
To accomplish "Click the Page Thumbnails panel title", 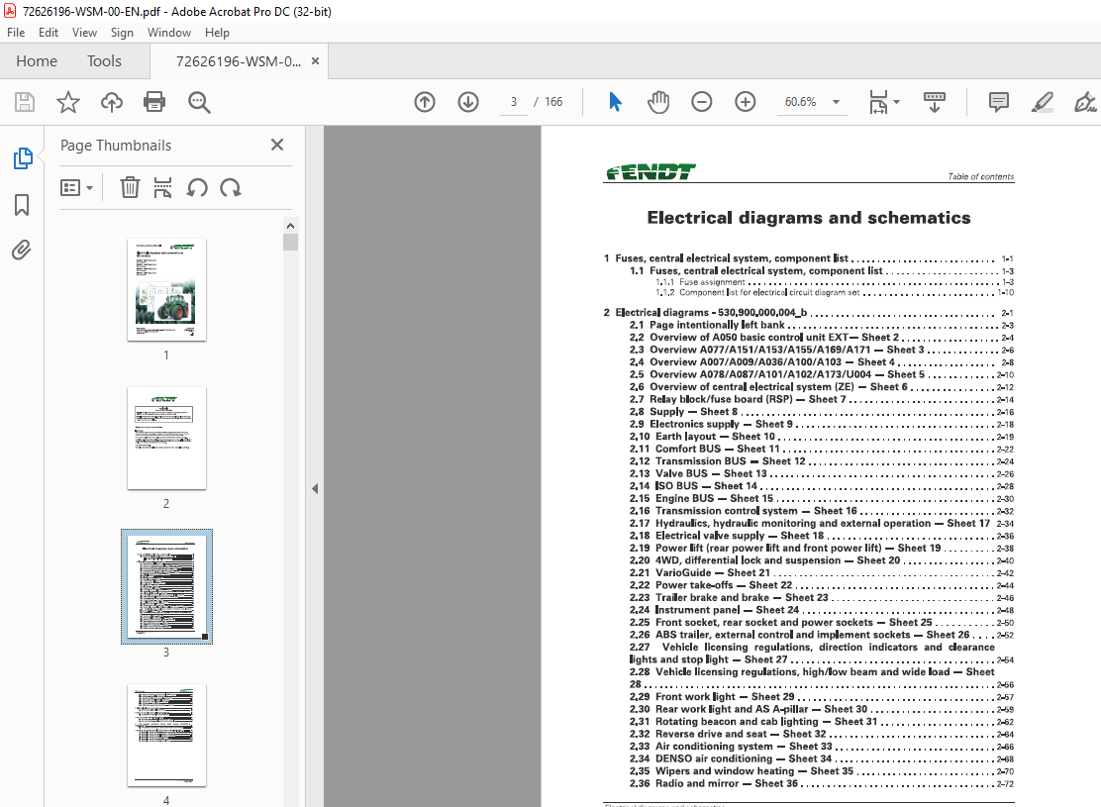I will 116,146.
